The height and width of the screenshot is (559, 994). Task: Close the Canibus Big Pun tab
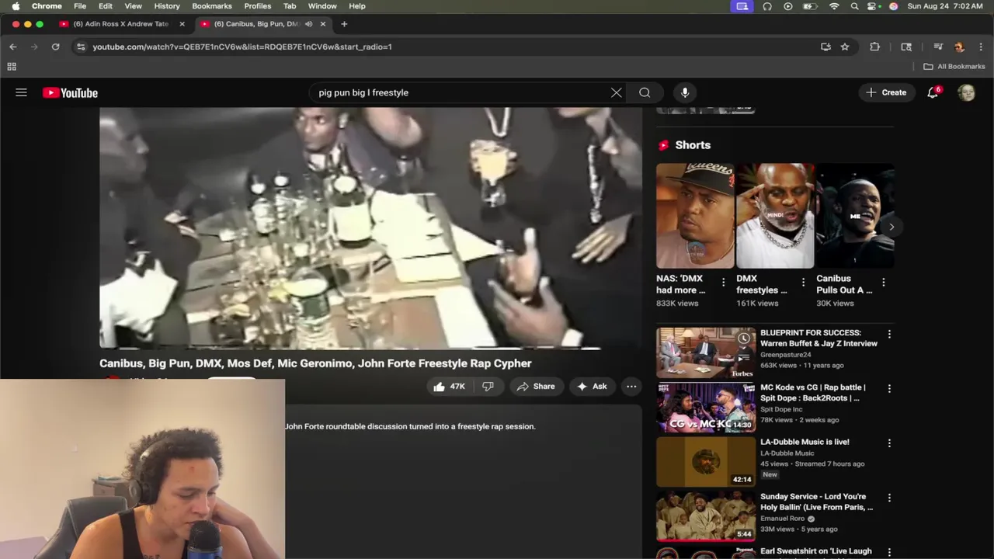point(323,24)
